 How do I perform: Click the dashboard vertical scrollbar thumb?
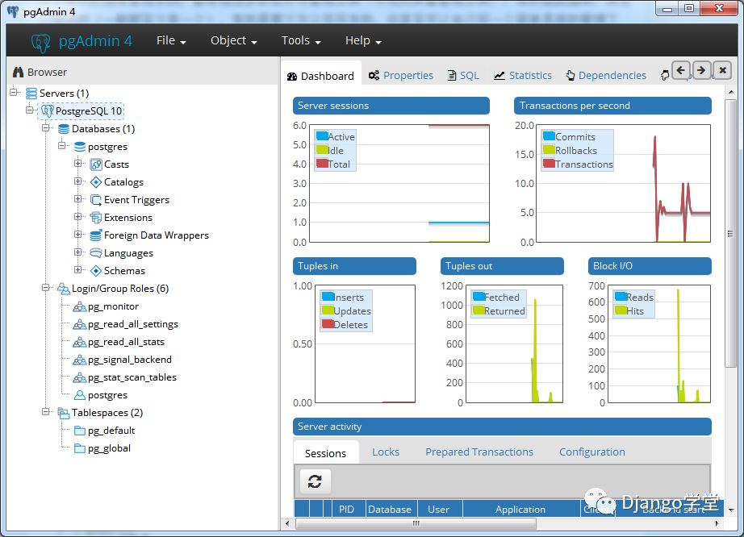pyautogui.click(x=731, y=232)
